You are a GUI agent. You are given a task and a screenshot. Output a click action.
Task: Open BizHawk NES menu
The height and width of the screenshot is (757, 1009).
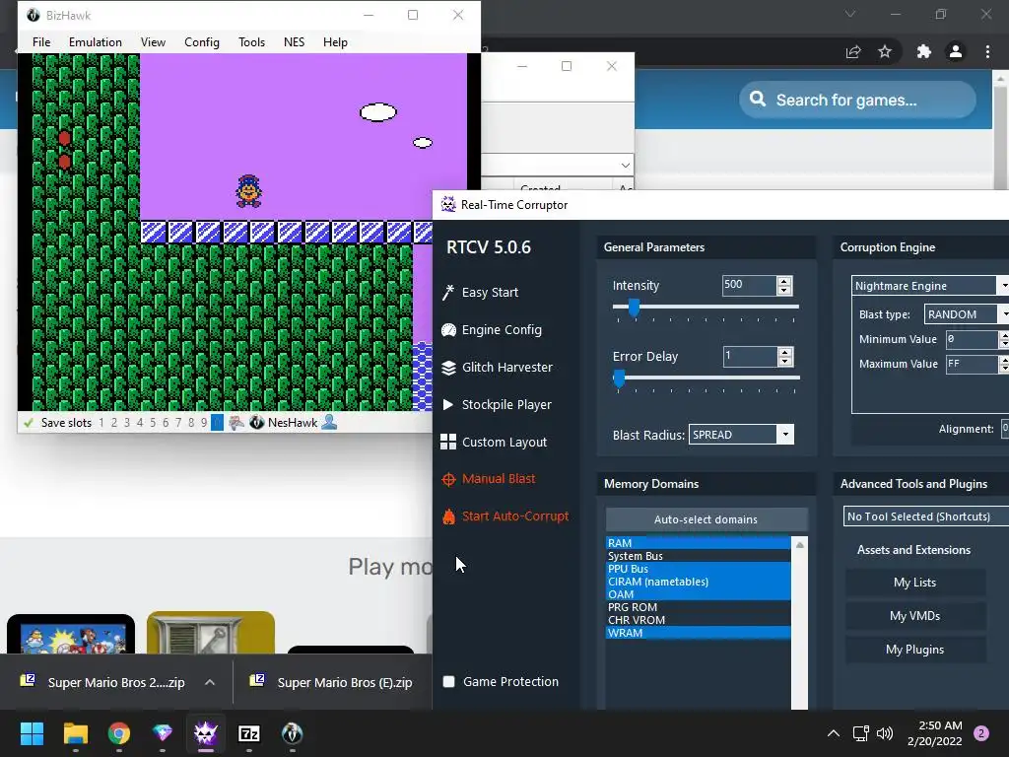(294, 42)
